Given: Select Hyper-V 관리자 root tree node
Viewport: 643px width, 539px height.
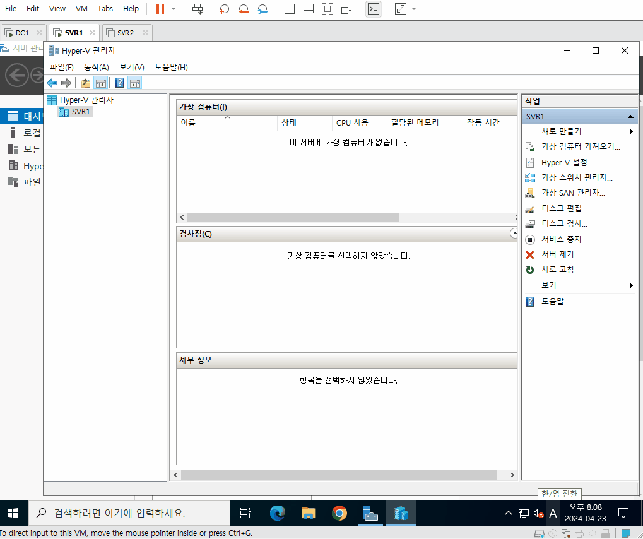Looking at the screenshot, I should point(80,100).
